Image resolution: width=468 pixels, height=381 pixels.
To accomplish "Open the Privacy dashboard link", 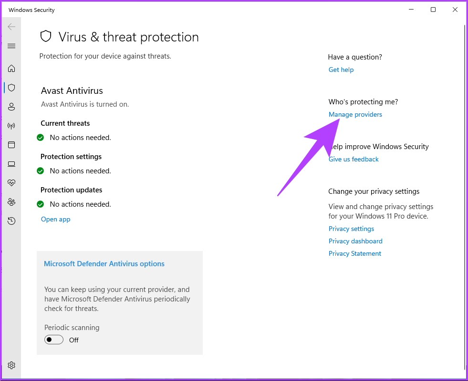I will (355, 241).
